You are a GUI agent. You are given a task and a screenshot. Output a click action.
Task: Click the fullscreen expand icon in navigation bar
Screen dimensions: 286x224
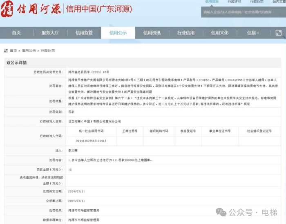278,33
